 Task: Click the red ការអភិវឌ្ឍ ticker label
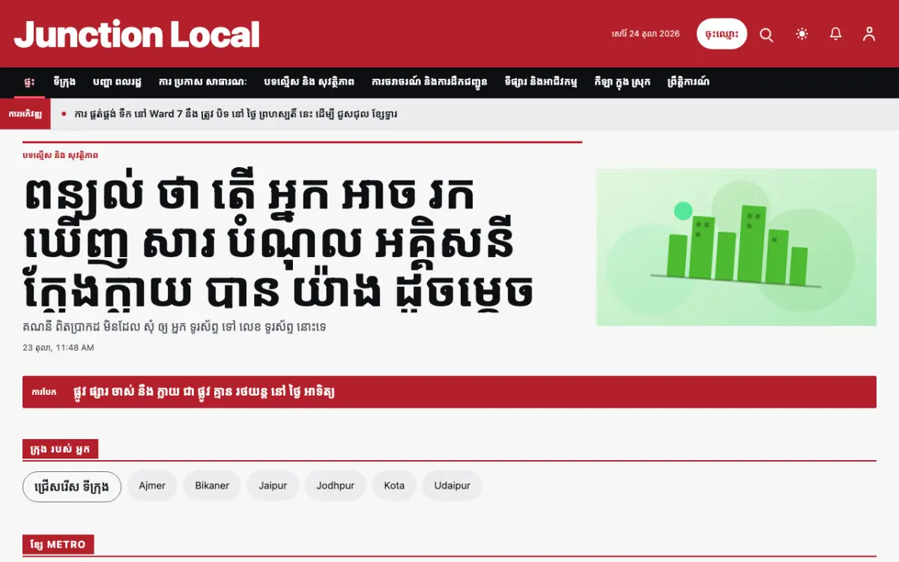pyautogui.click(x=25, y=114)
